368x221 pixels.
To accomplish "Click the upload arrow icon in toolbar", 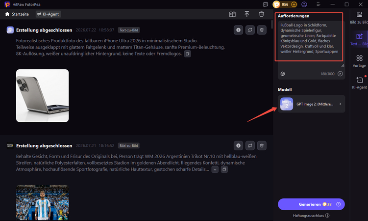I will click(x=246, y=14).
